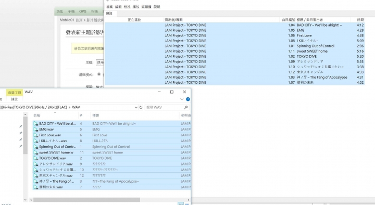Click the magnifier in the WAV search box
This screenshot has height=205, width=375.
pyautogui.click(x=186, y=107)
